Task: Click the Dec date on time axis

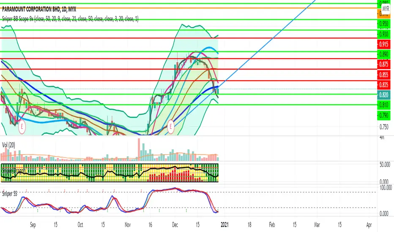Action: tap(175, 225)
